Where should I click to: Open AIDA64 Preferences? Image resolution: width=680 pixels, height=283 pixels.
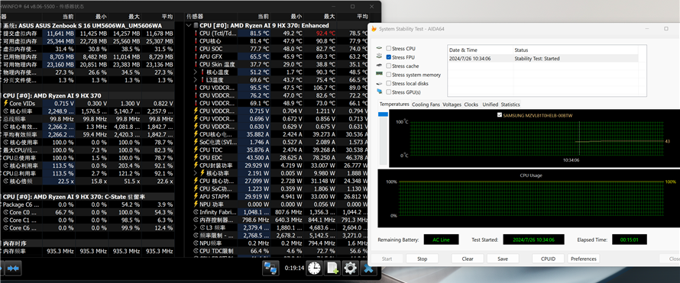(x=583, y=259)
